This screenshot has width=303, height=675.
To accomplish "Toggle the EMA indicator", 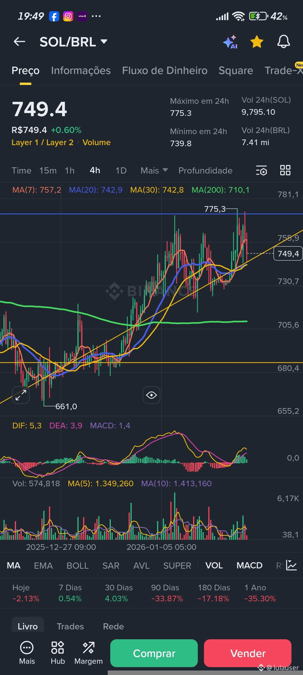I will (x=43, y=565).
